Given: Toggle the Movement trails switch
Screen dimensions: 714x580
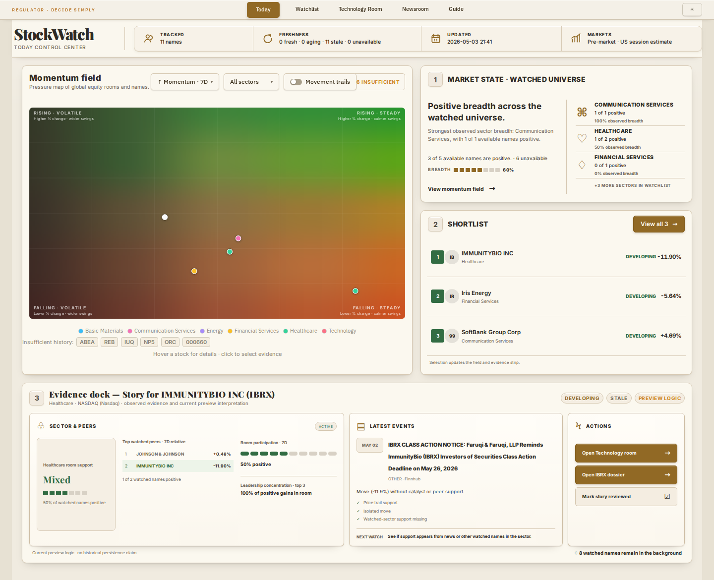Looking at the screenshot, I should coord(296,82).
